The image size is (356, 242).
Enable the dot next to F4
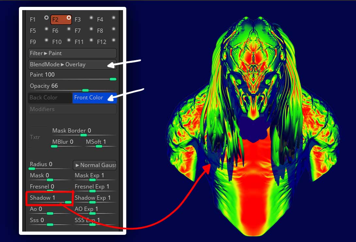pyautogui.click(x=114, y=18)
